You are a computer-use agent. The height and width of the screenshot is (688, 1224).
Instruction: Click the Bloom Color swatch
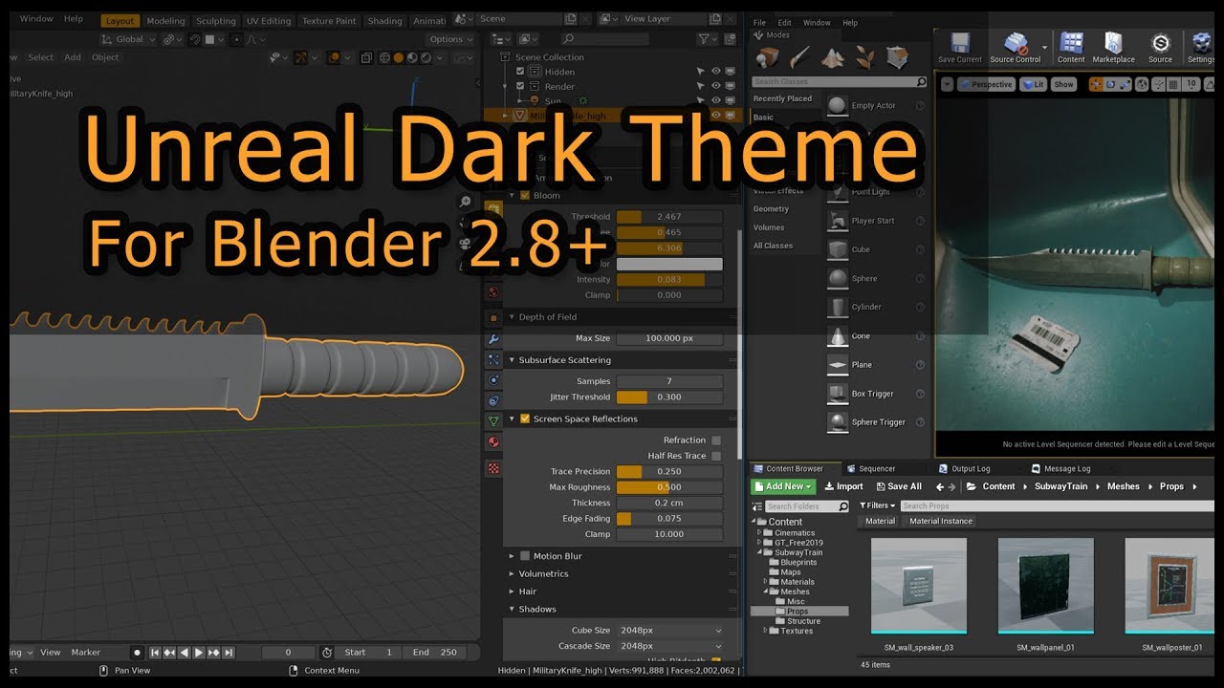(669, 264)
